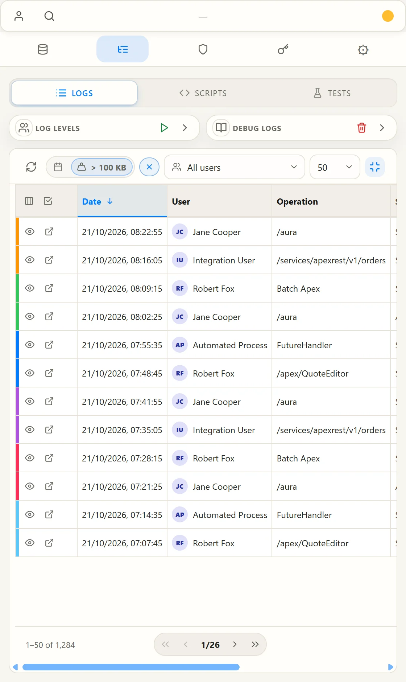Open the 07:14:35 log externally

click(49, 514)
